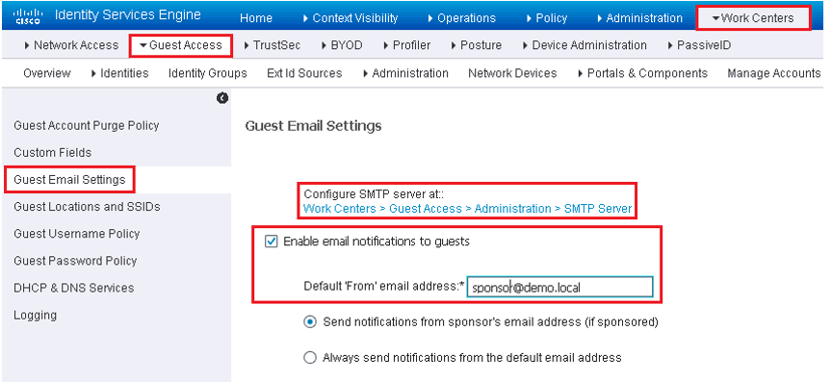The width and height of the screenshot is (832, 382).
Task: Expand Portals & Components menu
Action: pyautogui.click(x=642, y=73)
